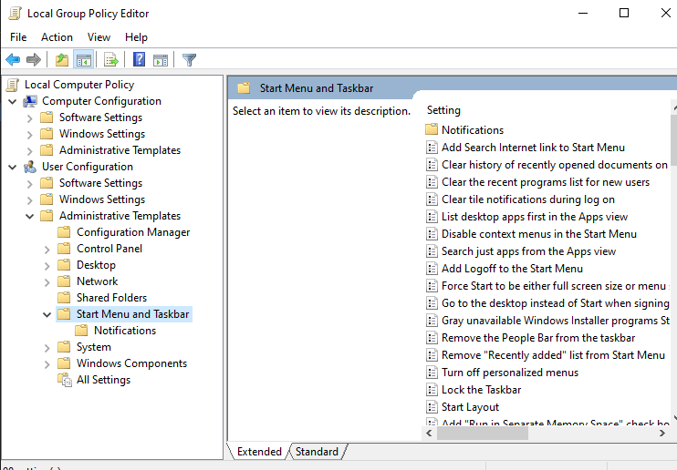Click the Setting column header

click(x=443, y=110)
